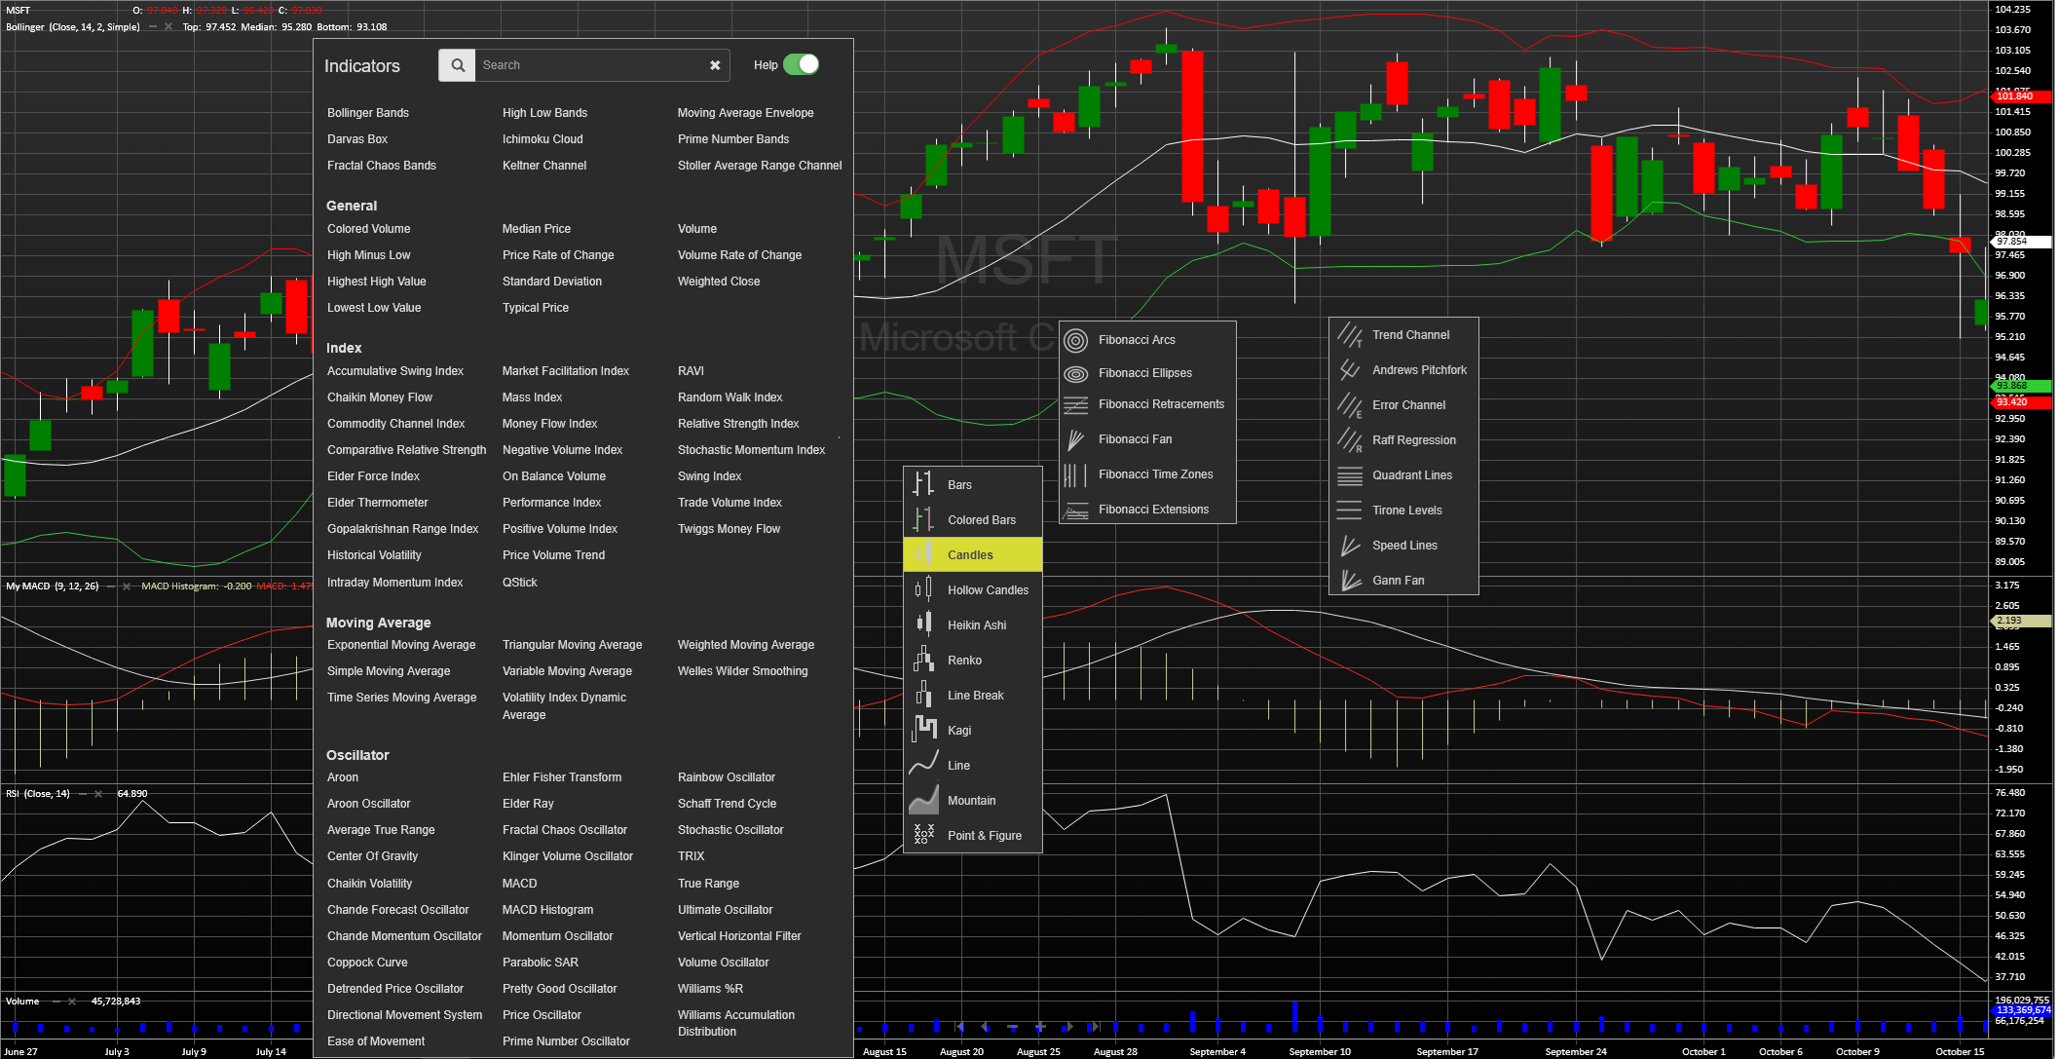Remove the Bollinger indicator with its X
The width and height of the screenshot is (2057, 1059).
tap(168, 26)
